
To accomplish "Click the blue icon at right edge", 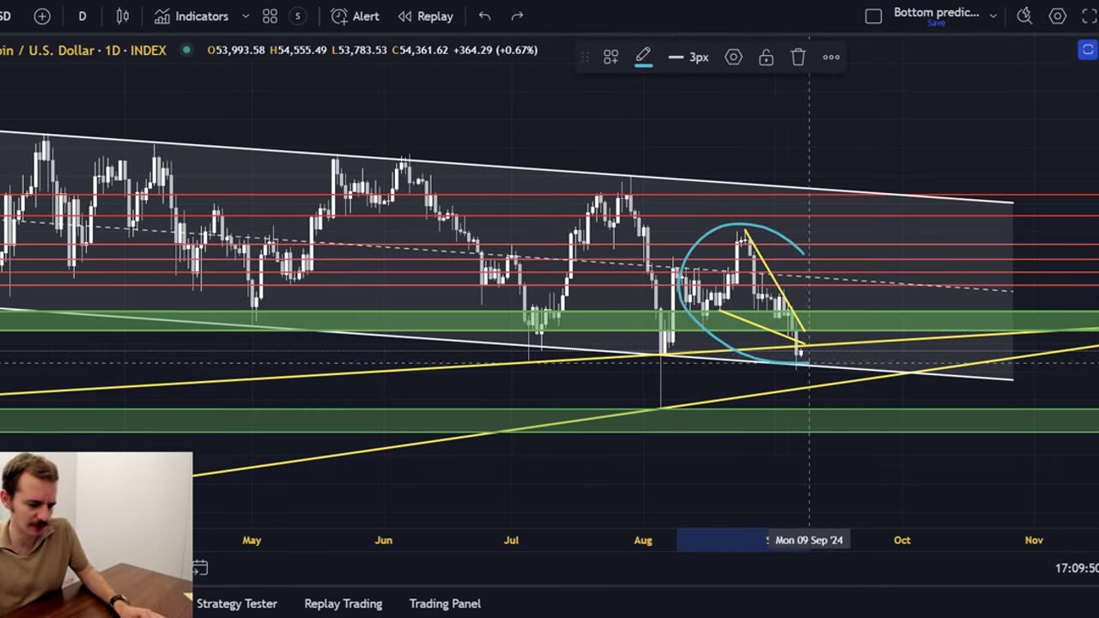I will 1087,50.
